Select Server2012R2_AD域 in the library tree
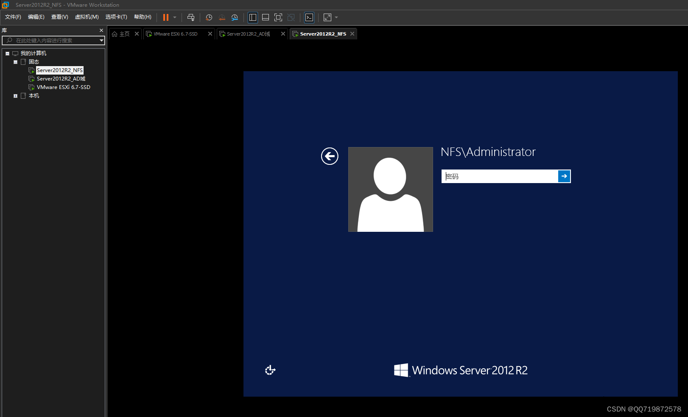This screenshot has width=688, height=417. (x=61, y=79)
